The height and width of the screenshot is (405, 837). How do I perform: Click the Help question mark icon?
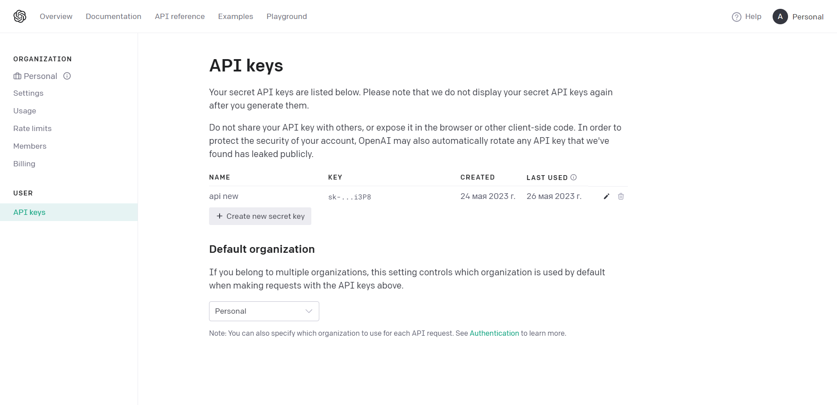[736, 17]
